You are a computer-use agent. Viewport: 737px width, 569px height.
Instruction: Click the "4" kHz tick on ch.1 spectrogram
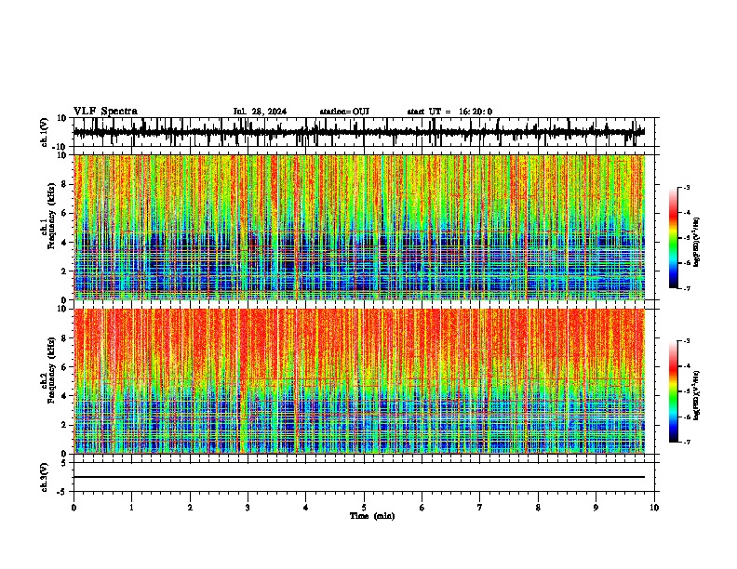pyautogui.click(x=64, y=243)
